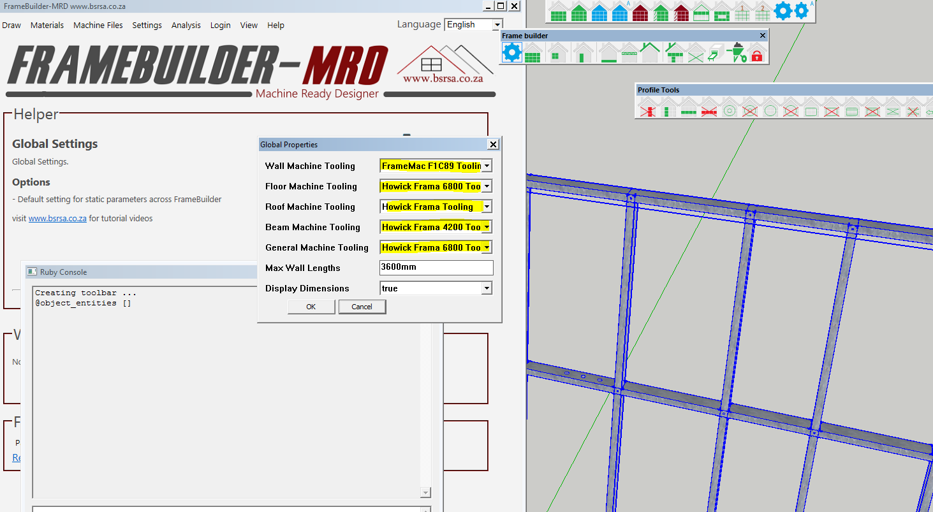Click Cancel in Global Properties dialog
933x512 pixels.
click(362, 307)
